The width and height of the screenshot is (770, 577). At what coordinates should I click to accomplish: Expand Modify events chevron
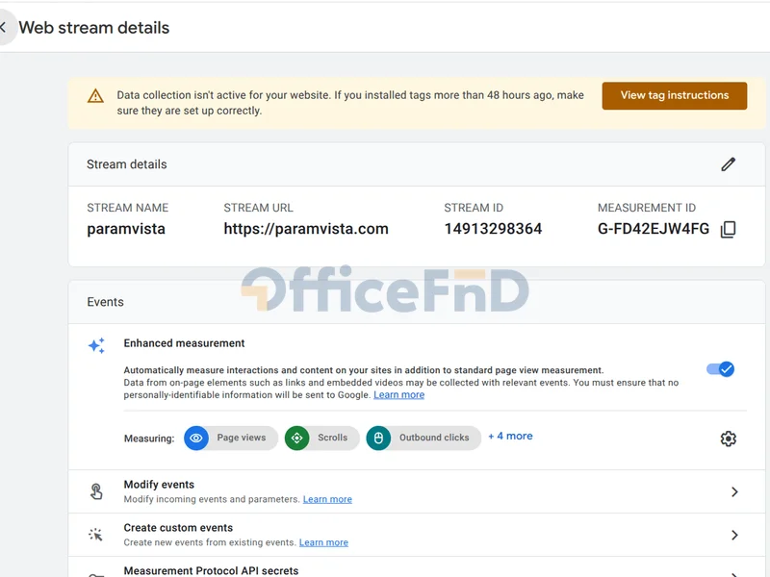[734, 491]
